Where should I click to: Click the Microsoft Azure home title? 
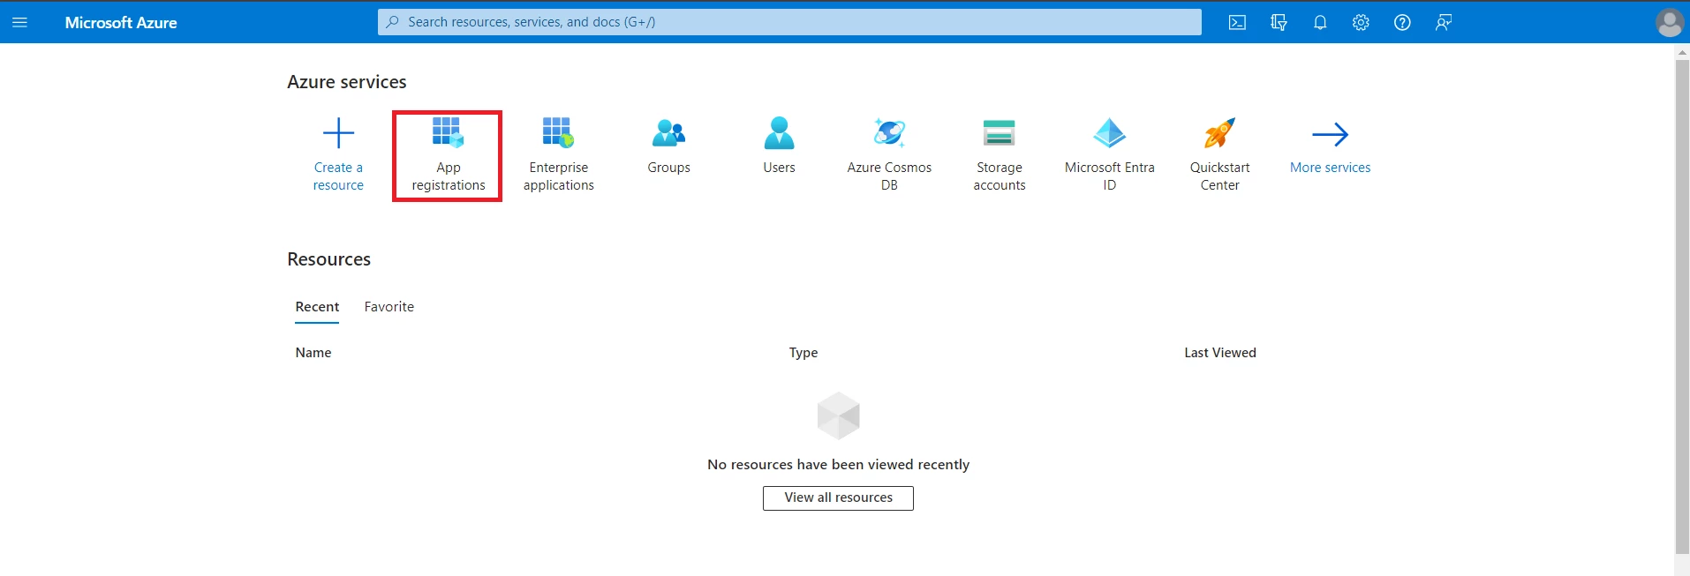click(x=121, y=23)
